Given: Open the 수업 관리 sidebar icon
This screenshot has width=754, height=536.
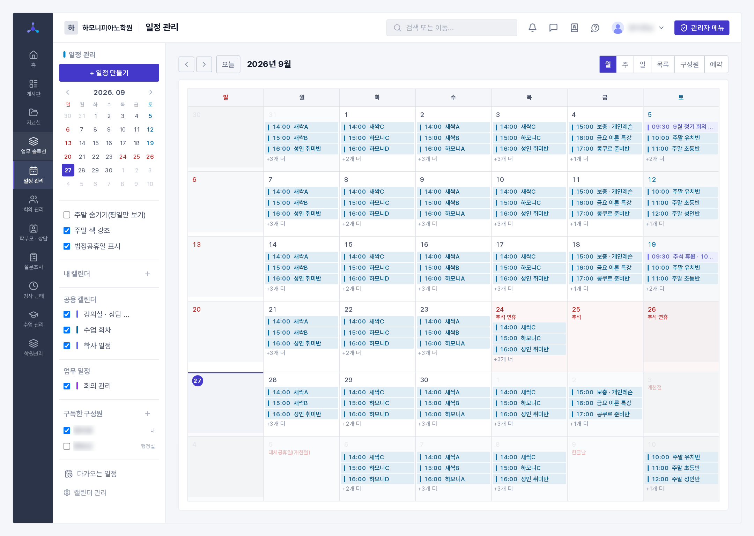Looking at the screenshot, I should click(33, 319).
